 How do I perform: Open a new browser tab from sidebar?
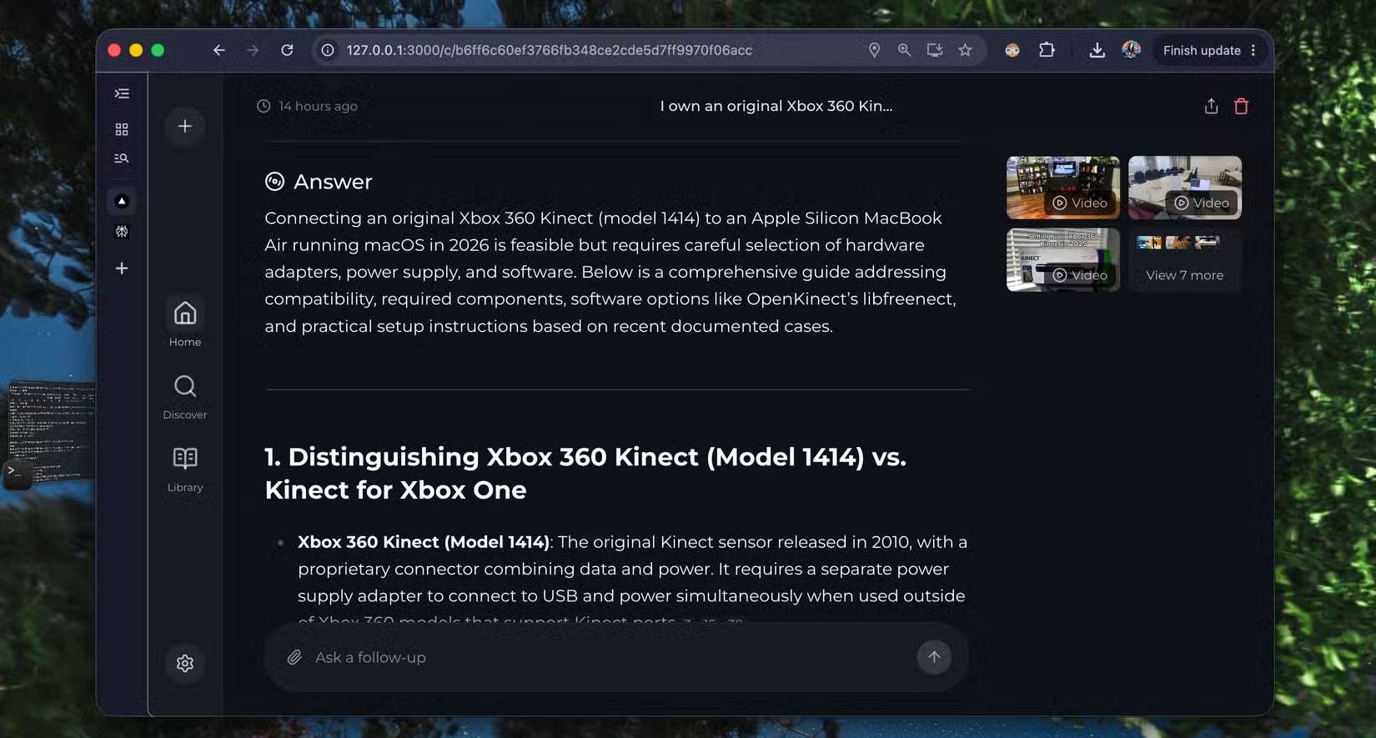pyautogui.click(x=122, y=269)
